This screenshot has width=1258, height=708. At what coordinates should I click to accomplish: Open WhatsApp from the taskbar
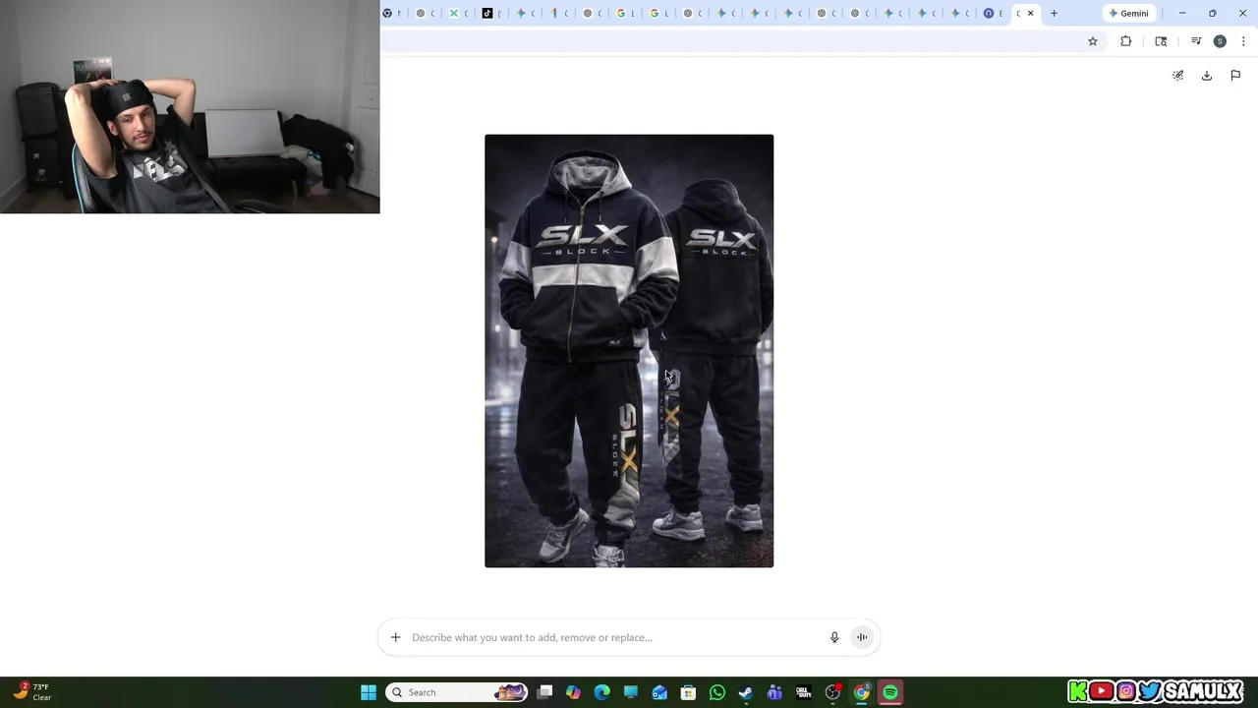(717, 692)
